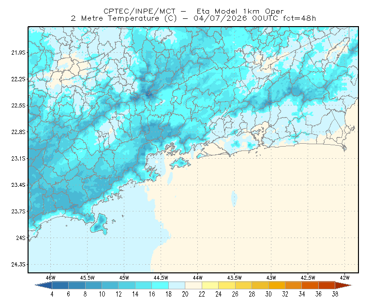Pick the 28–30 °C legend color band
The image size is (387, 299).
(260, 285)
